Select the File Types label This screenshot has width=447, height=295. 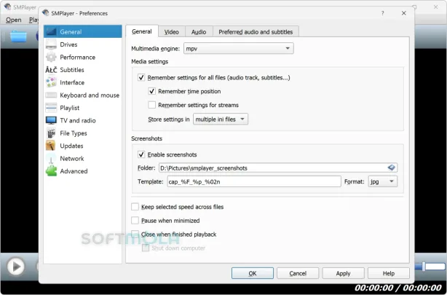(74, 133)
